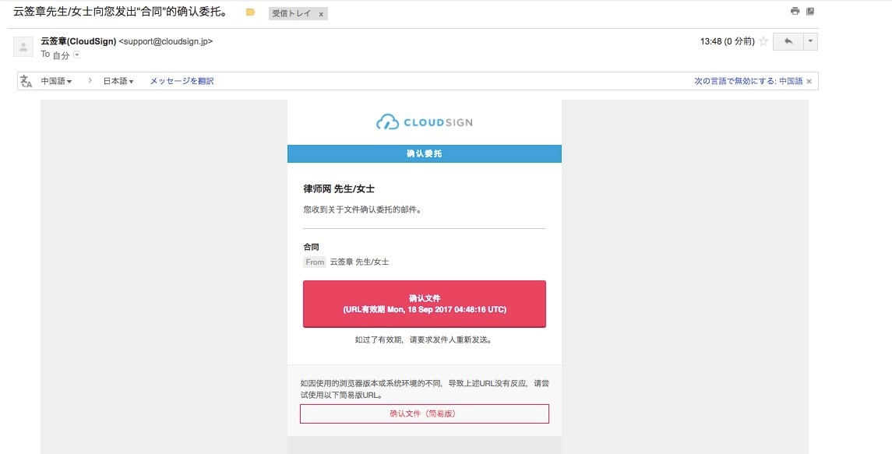Screen dimensions: 892x454
Task: Open the 中国語 source language dropdown
Action: (56, 81)
